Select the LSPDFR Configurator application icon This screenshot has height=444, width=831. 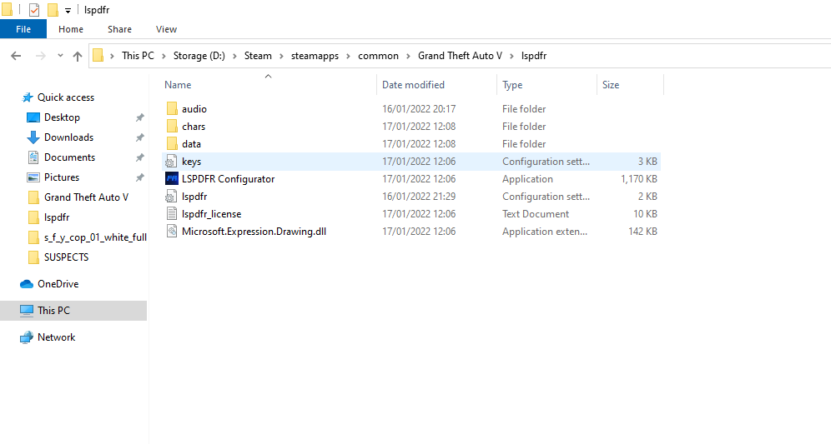click(x=172, y=179)
